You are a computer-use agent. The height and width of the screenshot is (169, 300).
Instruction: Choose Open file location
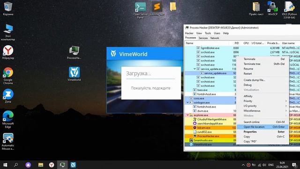click(x=262, y=127)
